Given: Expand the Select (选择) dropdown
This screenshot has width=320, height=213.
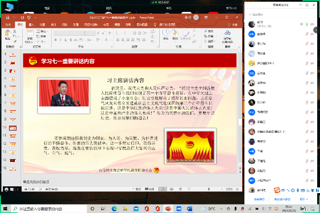Looking at the screenshot, I should (x=209, y=41).
